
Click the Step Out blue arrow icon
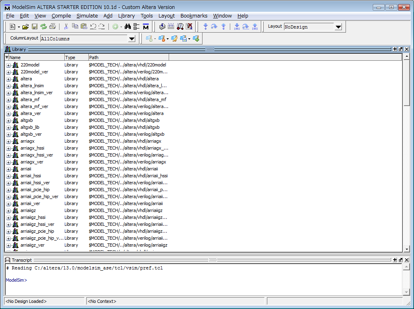[223, 26]
